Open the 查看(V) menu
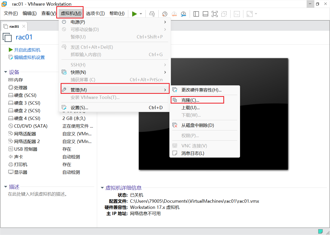This screenshot has height=235, width=330. coord(48,14)
